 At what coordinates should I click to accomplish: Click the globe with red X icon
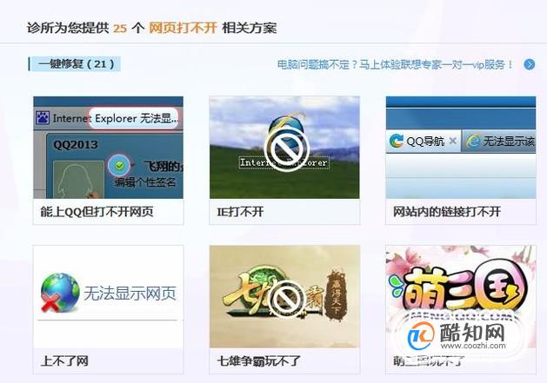pyautogui.click(x=60, y=293)
